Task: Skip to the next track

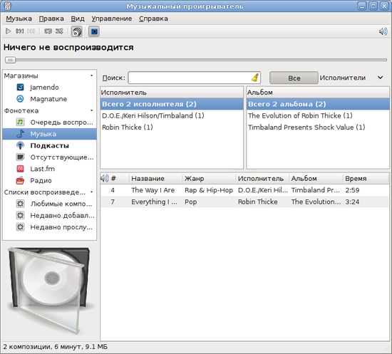Action: 31,31
